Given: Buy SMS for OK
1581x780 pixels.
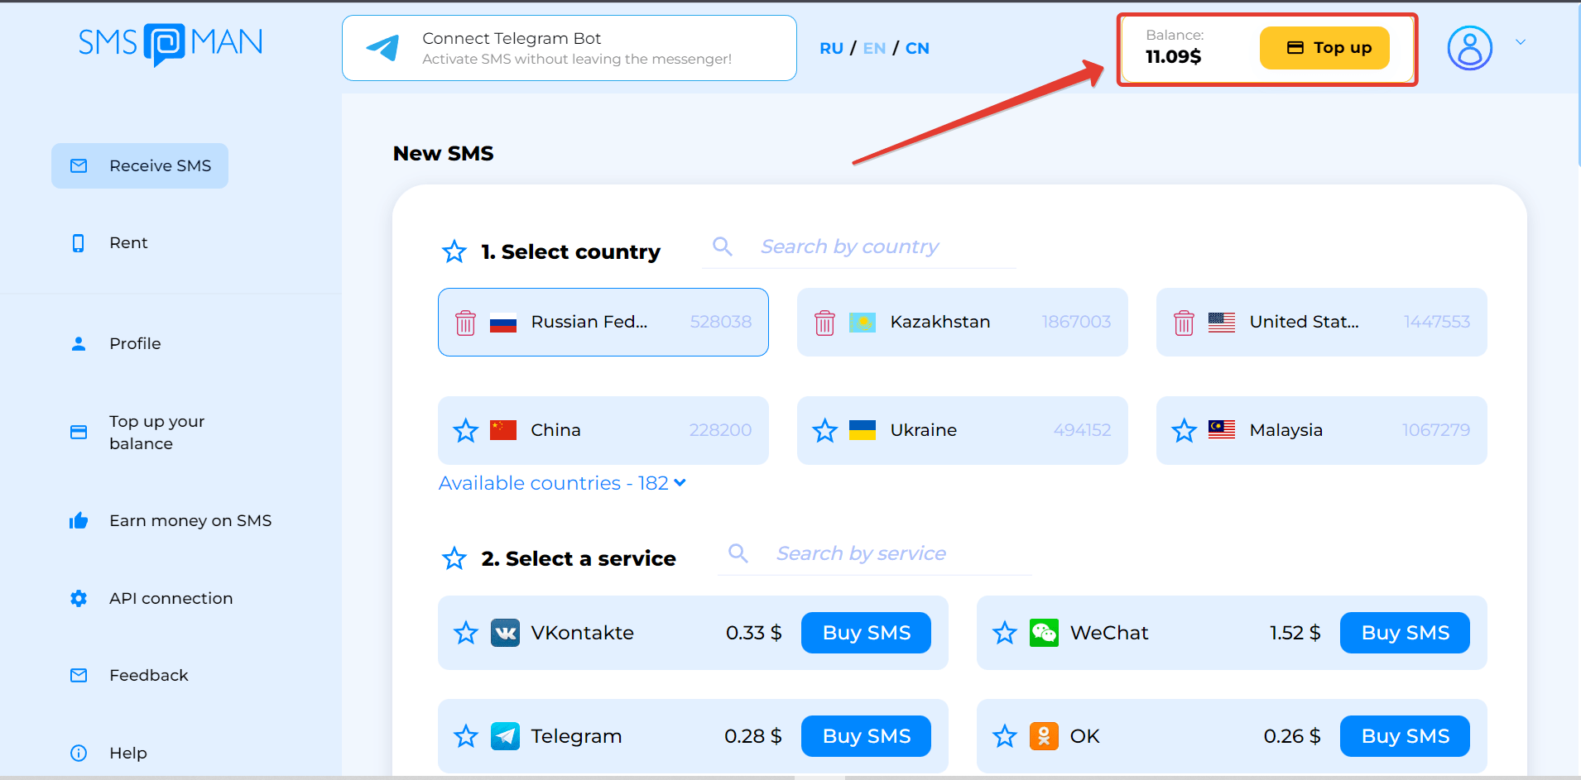Looking at the screenshot, I should click(x=1405, y=736).
